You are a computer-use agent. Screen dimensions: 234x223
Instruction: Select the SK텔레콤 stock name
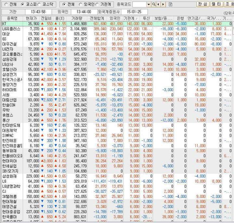pos(9,197)
